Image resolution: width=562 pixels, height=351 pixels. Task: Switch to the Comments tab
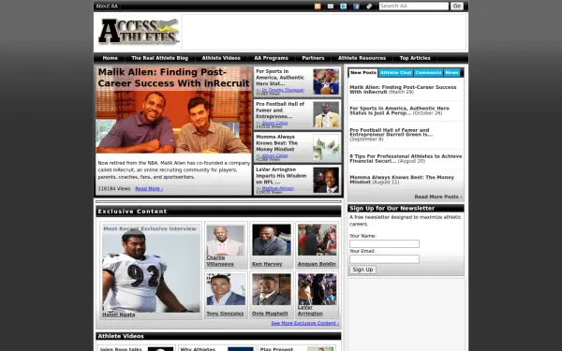tap(428, 73)
